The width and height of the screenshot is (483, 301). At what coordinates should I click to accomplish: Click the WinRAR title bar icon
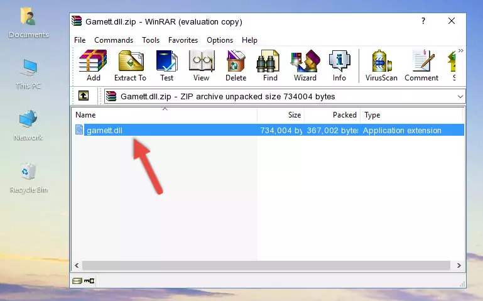(77, 21)
